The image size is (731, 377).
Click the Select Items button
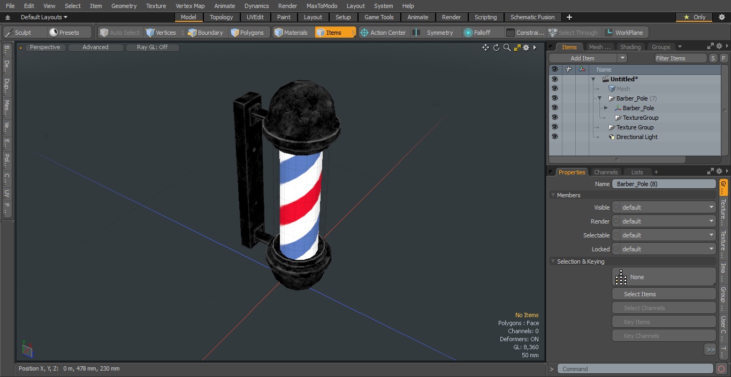[664, 294]
